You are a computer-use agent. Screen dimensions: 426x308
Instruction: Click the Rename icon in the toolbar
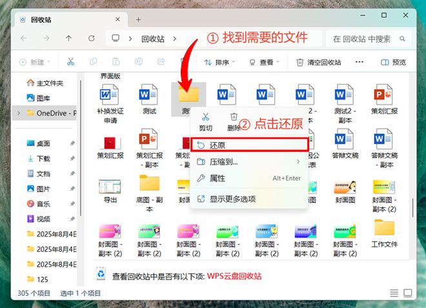(x=139, y=62)
